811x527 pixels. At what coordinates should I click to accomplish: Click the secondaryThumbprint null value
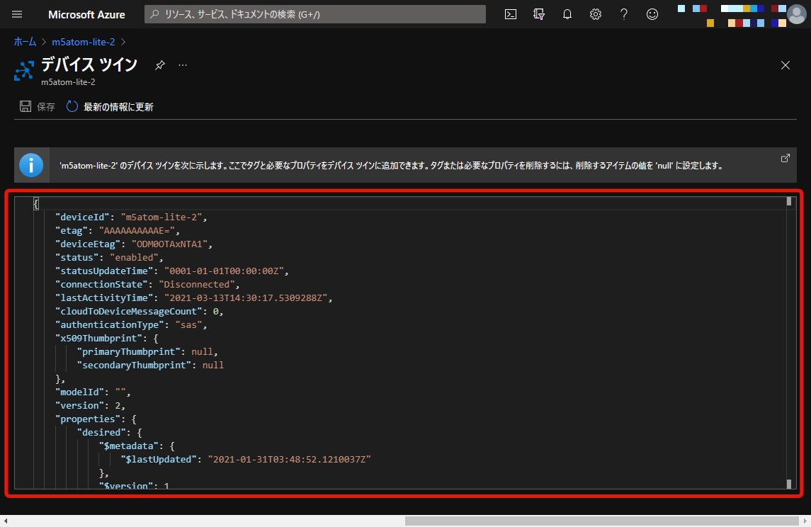(x=213, y=365)
